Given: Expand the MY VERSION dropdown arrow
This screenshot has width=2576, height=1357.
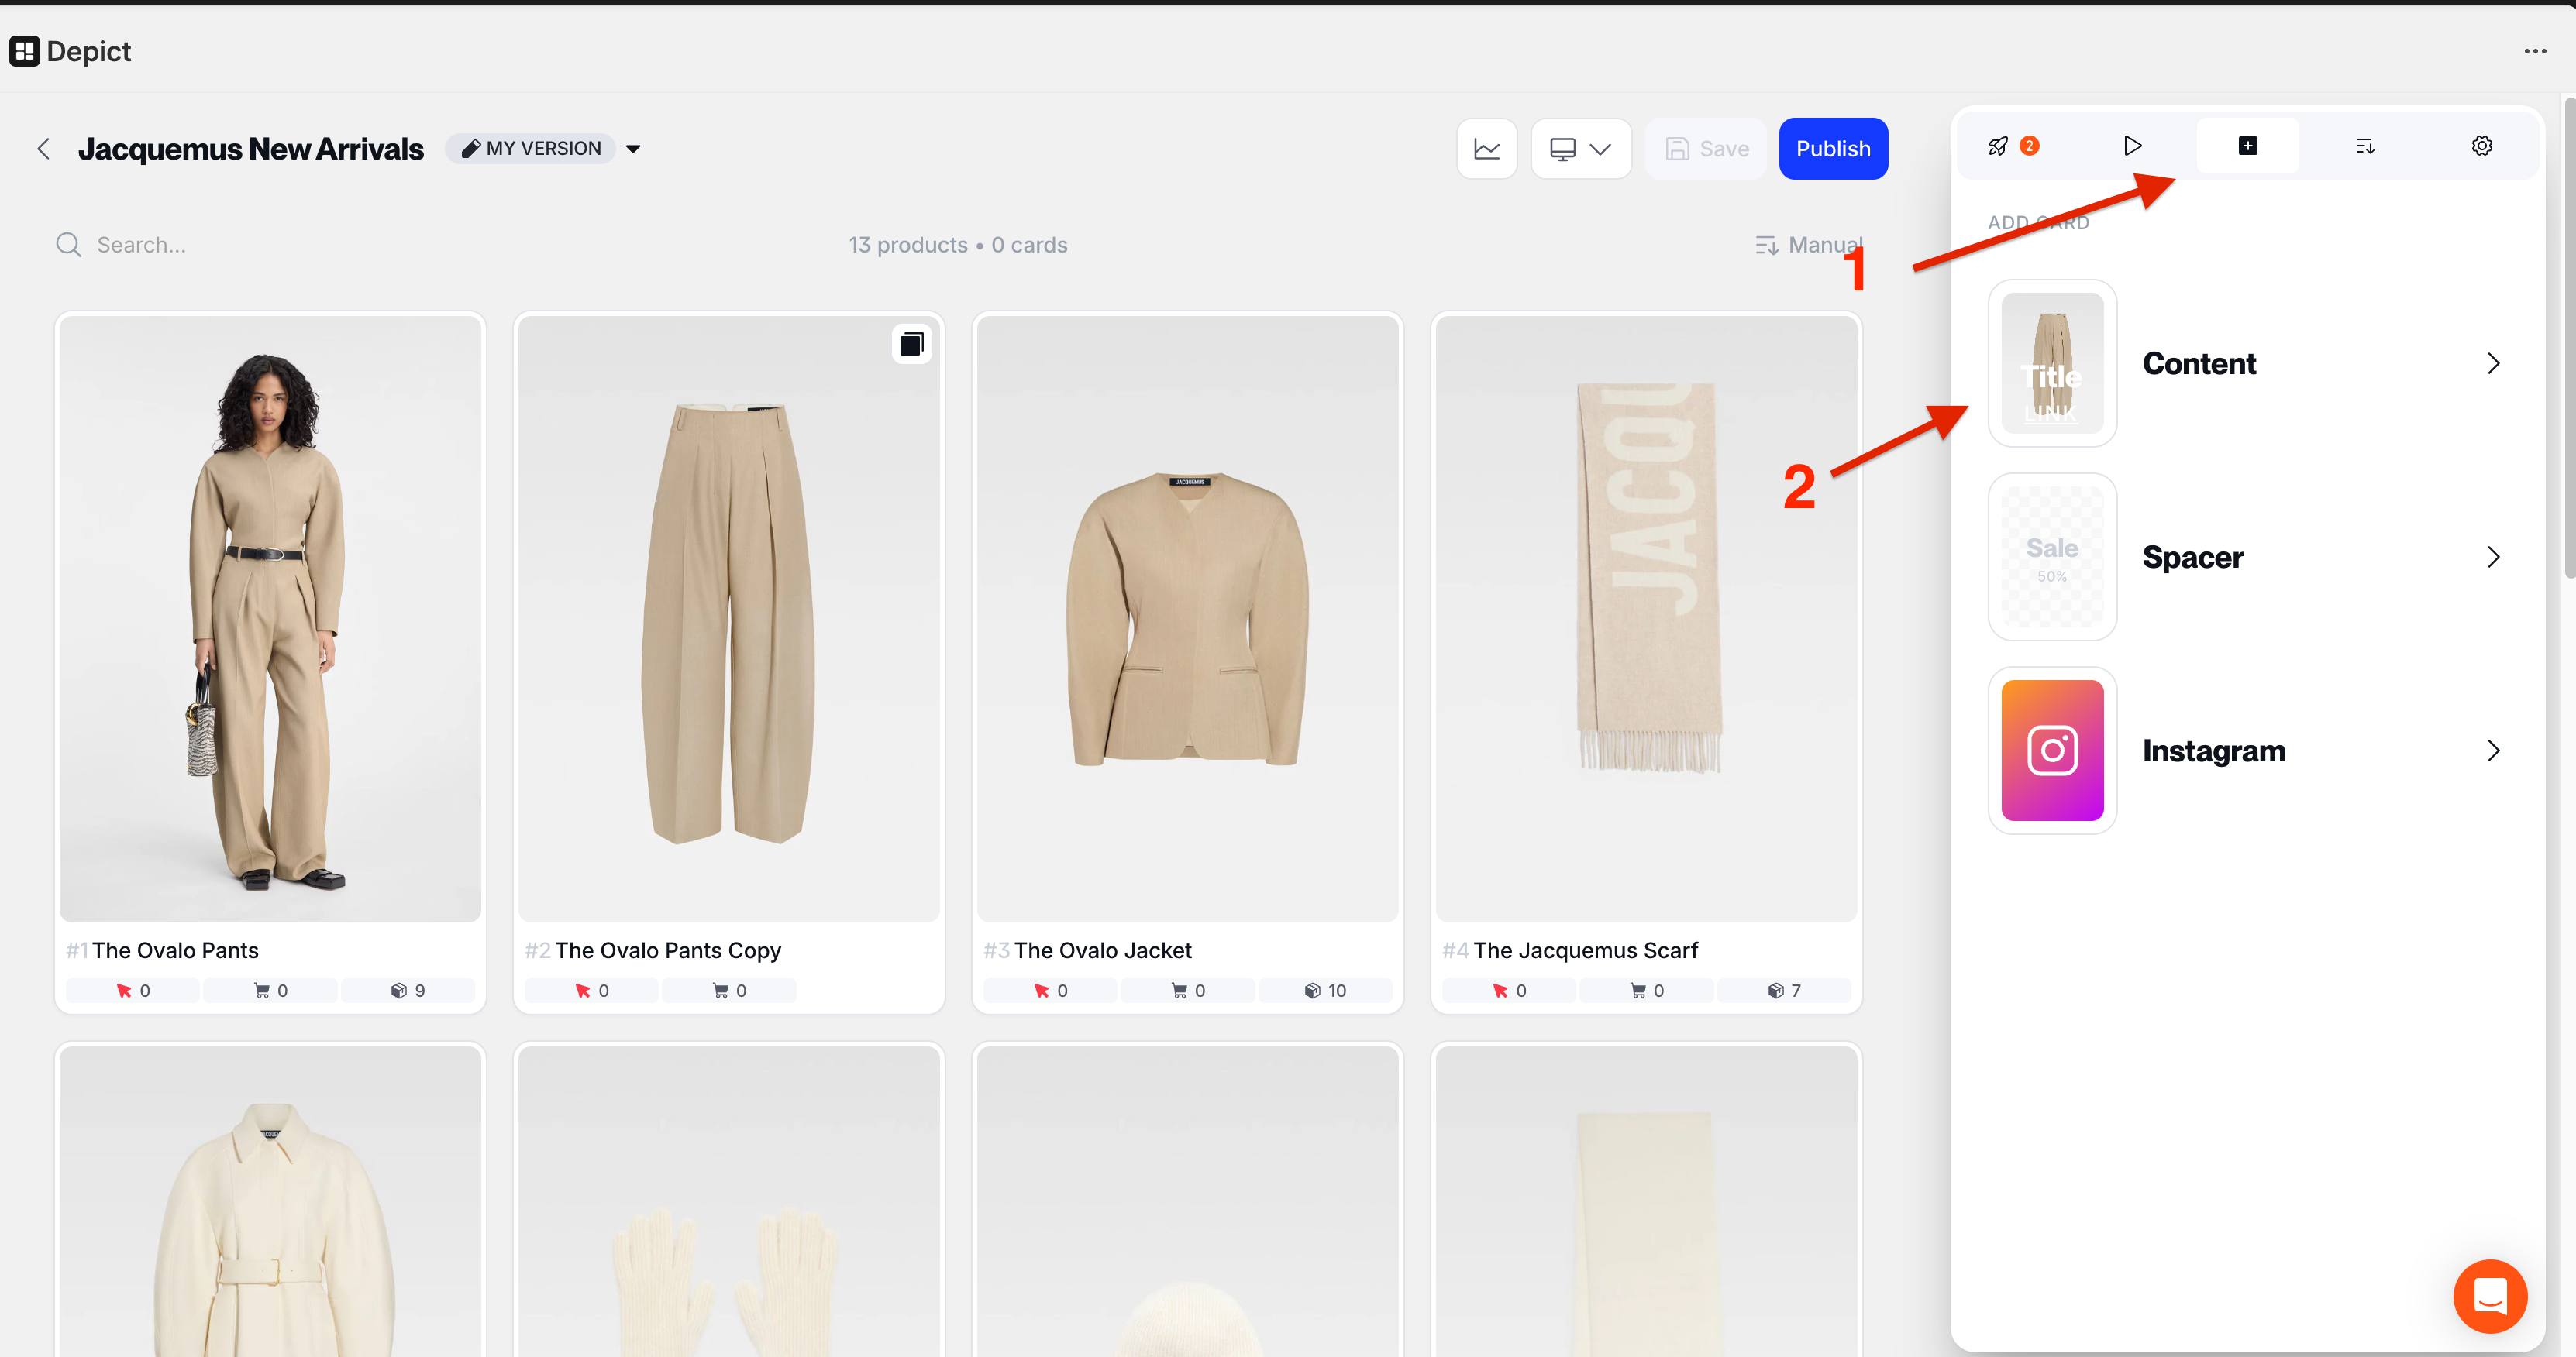Looking at the screenshot, I should 633,149.
